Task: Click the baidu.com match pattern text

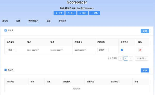Action: tap(79, 50)
